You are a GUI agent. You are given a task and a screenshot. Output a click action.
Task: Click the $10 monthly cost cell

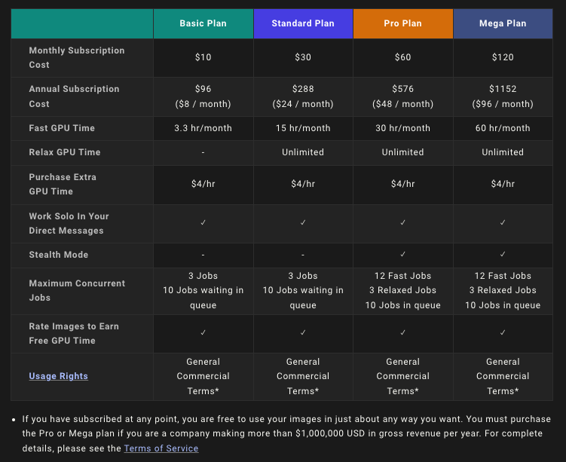203,57
